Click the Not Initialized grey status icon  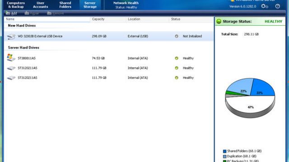click(177, 36)
